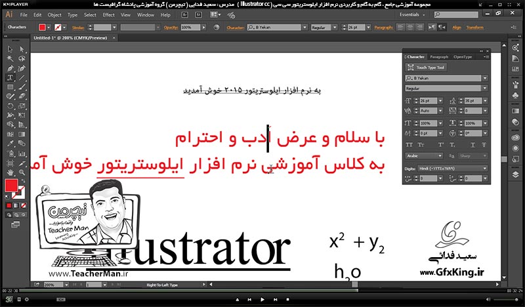Select the Eyedropper tool
525x307 pixels.
pyautogui.click(x=10, y=144)
